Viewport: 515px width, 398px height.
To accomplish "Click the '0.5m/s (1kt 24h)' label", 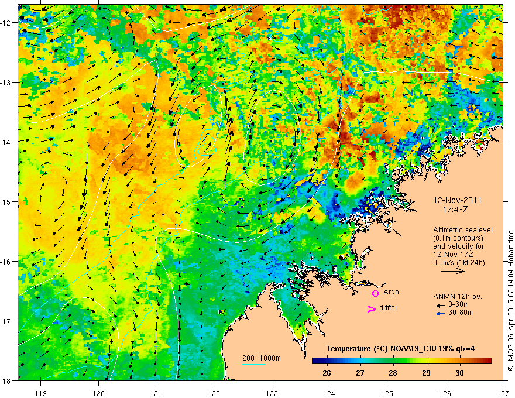I will coord(459,263).
